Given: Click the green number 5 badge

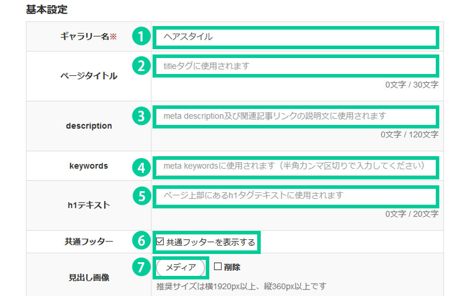Looking at the screenshot, I should point(141,196).
